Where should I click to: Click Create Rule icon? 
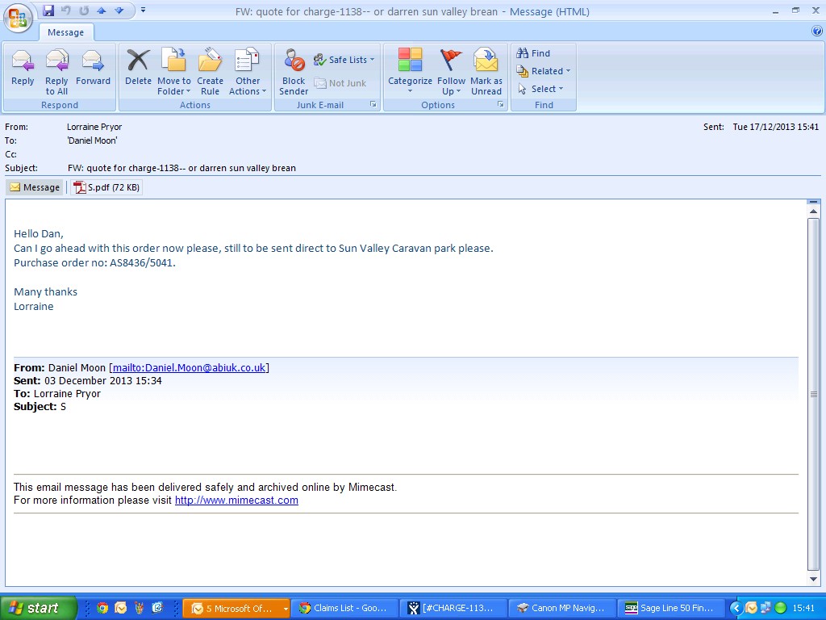(x=210, y=72)
